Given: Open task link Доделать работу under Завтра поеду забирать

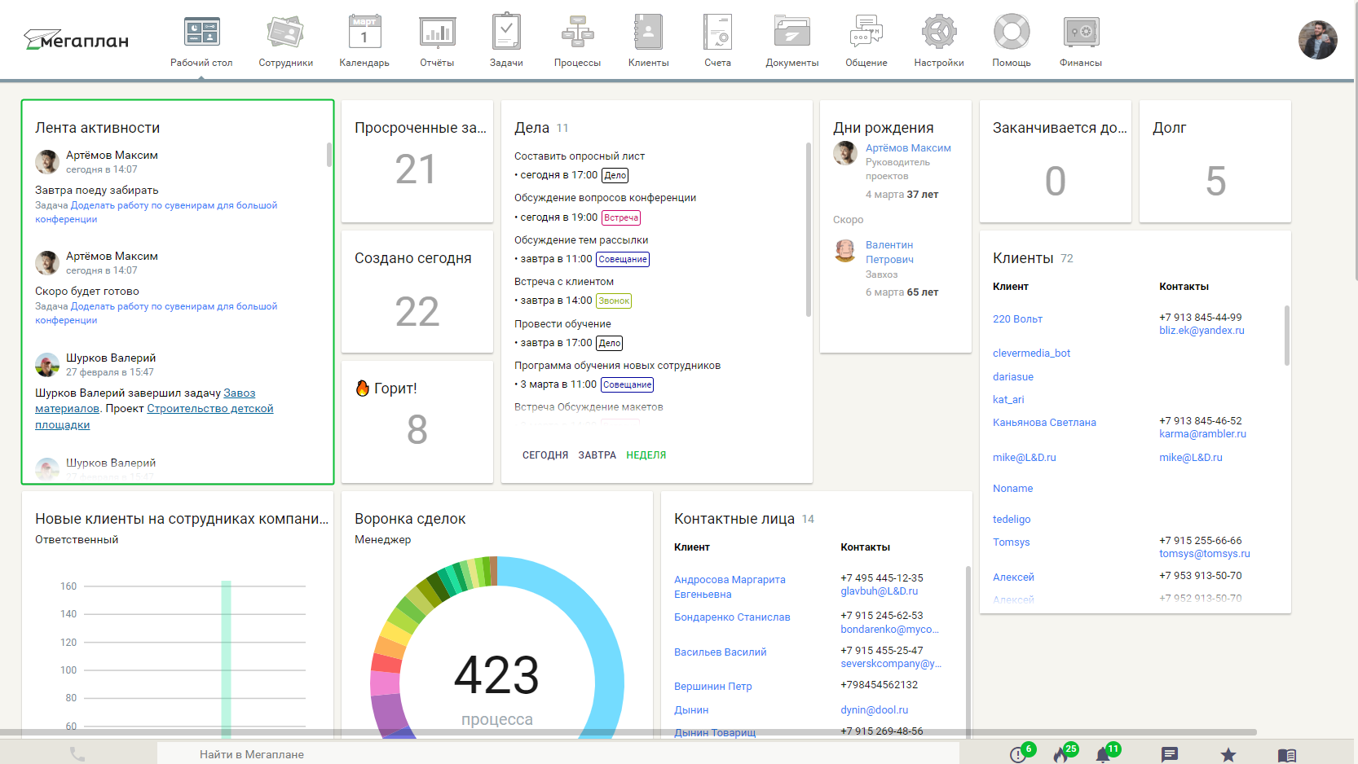Looking at the screenshot, I should tap(157, 212).
